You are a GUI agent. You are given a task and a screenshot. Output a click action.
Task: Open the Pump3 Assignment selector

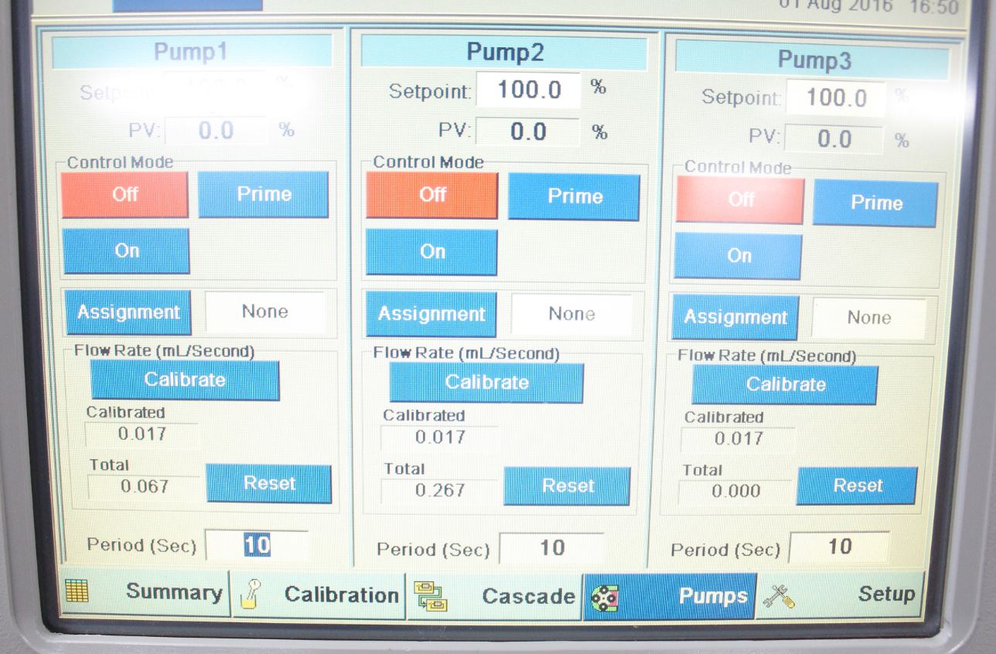[x=735, y=318]
